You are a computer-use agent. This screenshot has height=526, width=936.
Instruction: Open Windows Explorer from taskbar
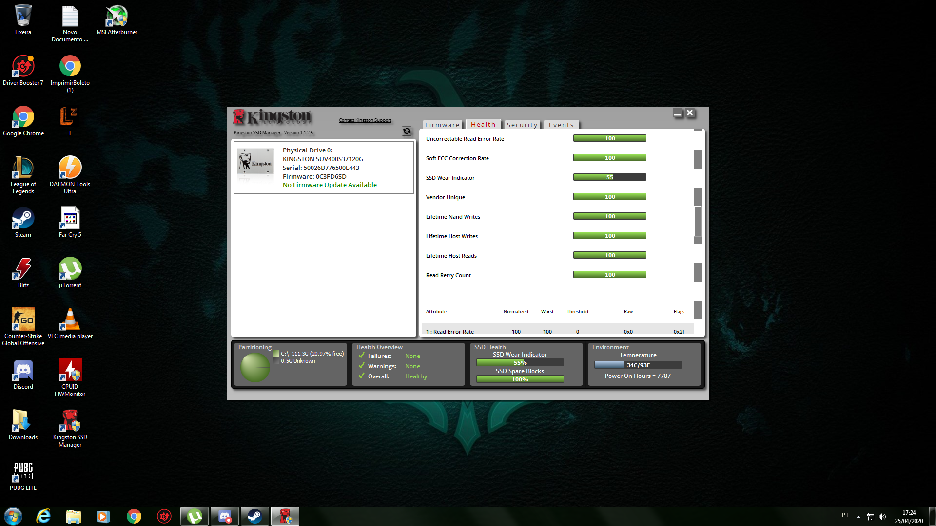73,516
